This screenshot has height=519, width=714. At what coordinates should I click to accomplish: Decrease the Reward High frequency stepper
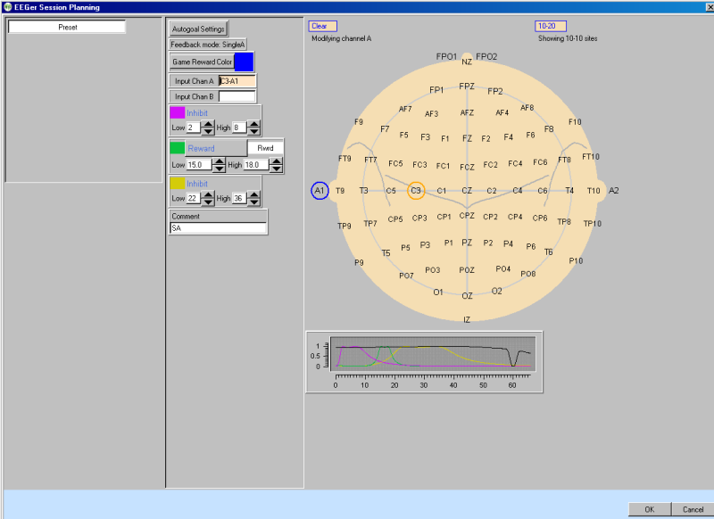[276, 169]
